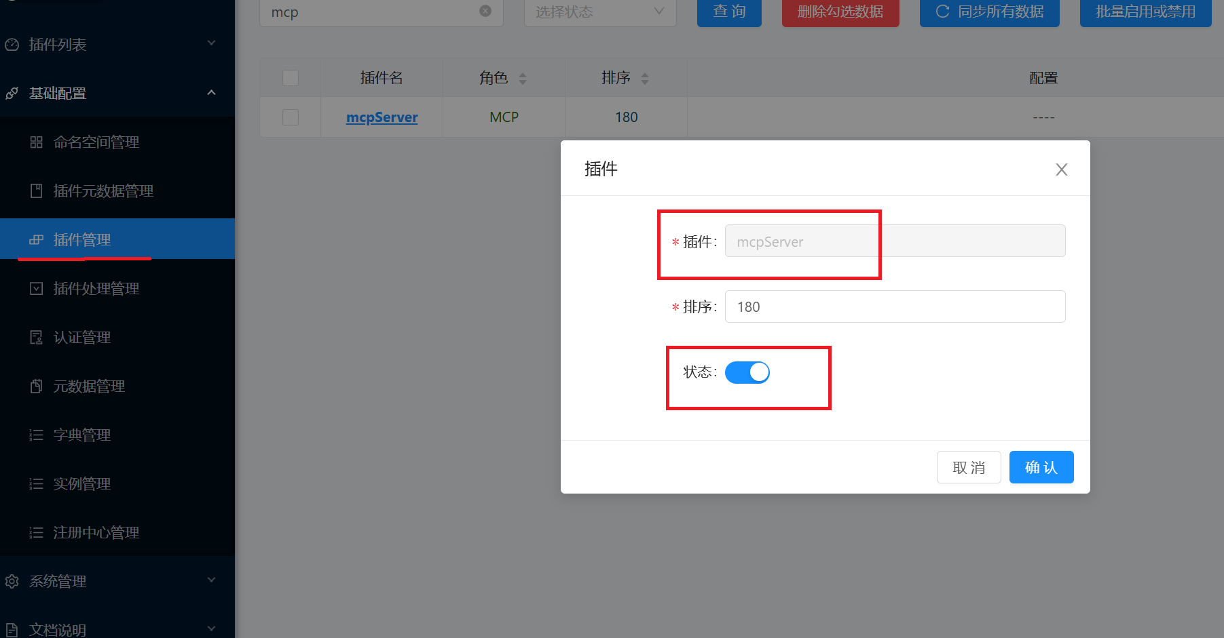Viewport: 1224px width, 638px height.
Task: Toggle the 状态 switch off
Action: point(747,372)
